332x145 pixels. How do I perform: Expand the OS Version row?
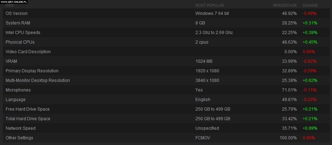(x=17, y=13)
